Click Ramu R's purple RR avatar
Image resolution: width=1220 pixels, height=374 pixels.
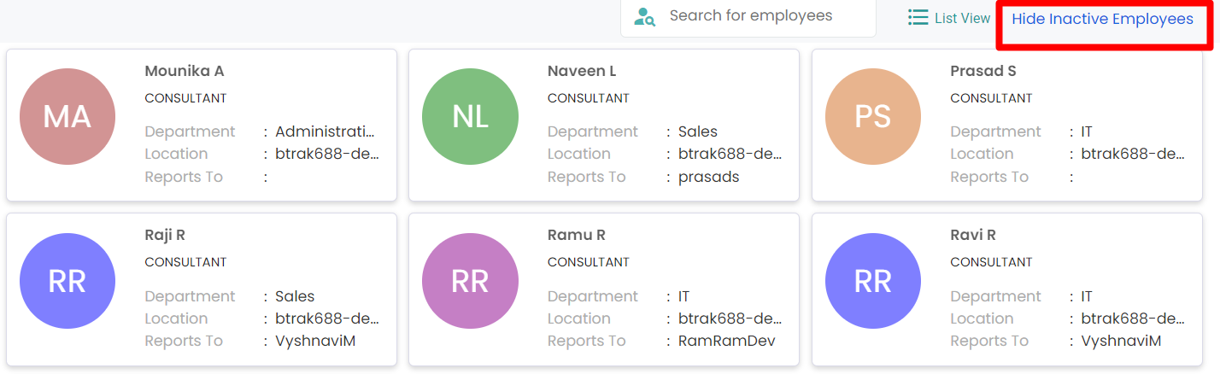coord(470,281)
